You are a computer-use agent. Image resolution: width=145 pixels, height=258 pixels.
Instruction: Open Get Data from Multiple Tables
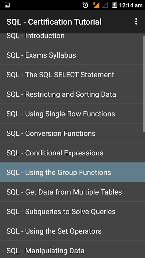click(x=72, y=192)
